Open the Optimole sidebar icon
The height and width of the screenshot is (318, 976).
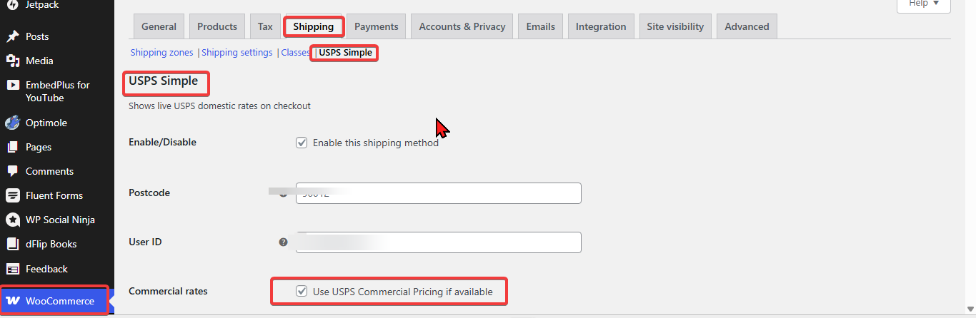[12, 123]
